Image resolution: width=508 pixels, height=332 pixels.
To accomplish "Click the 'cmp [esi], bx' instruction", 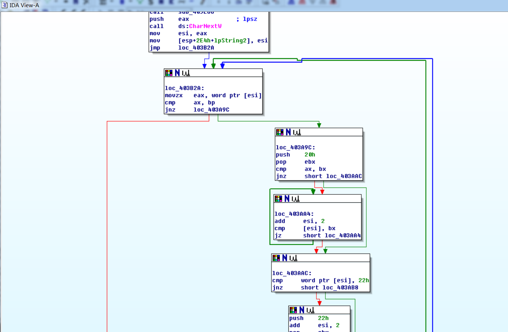I will pyautogui.click(x=305, y=228).
